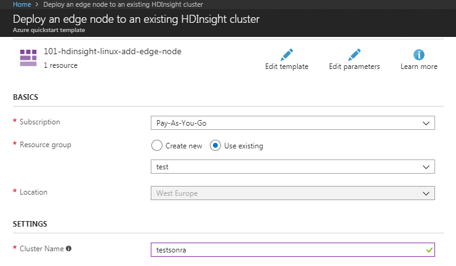Click the Edit parameters label
The image size is (456, 266).
pos(354,66)
